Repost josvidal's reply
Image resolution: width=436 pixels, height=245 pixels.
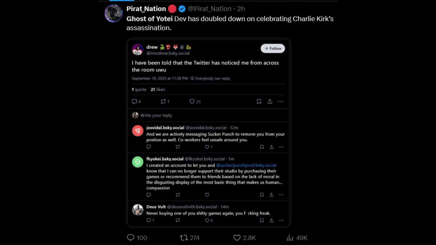pos(178,147)
